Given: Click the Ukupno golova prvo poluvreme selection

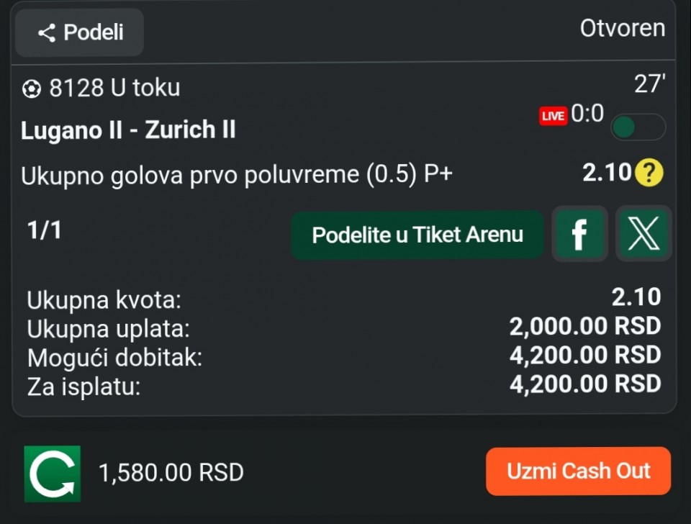Looking at the screenshot, I should click(x=237, y=176).
